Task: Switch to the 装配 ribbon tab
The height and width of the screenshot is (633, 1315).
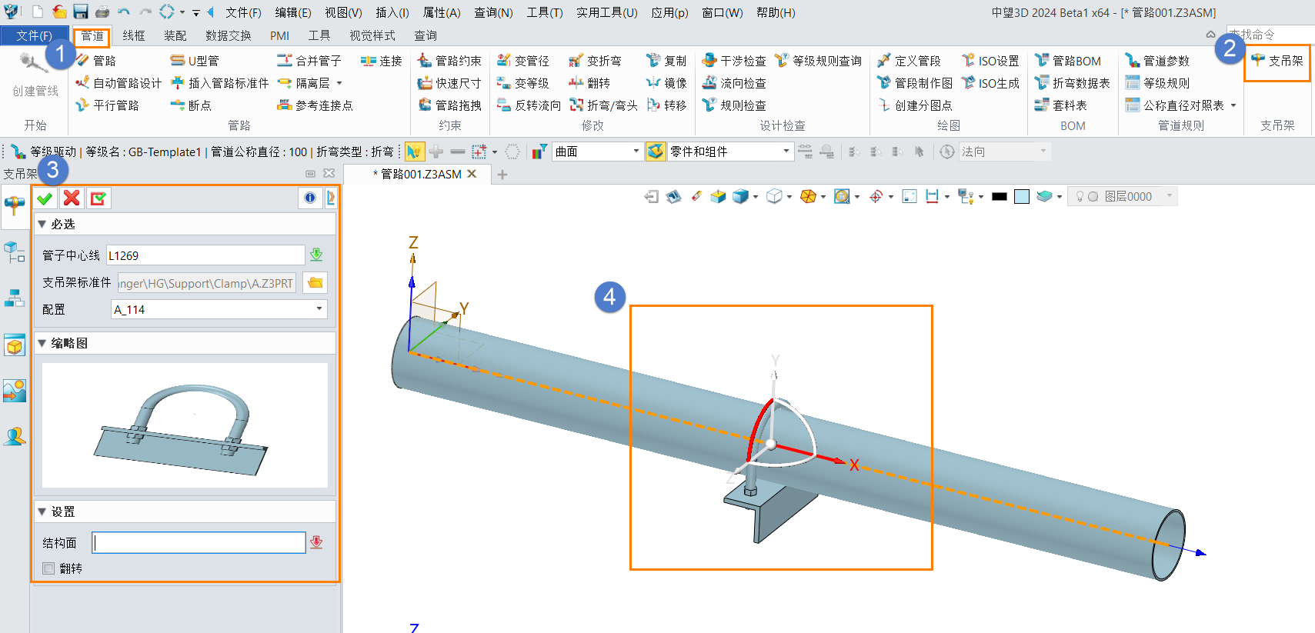Action: coord(175,35)
